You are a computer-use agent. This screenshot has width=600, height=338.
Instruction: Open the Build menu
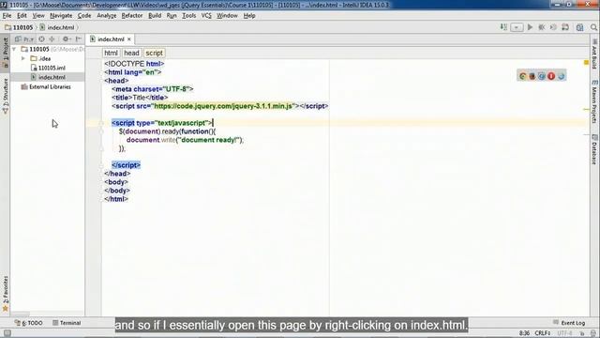(x=155, y=16)
